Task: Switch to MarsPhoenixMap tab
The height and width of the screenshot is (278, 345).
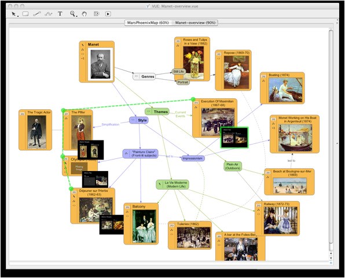Action: tap(148, 23)
